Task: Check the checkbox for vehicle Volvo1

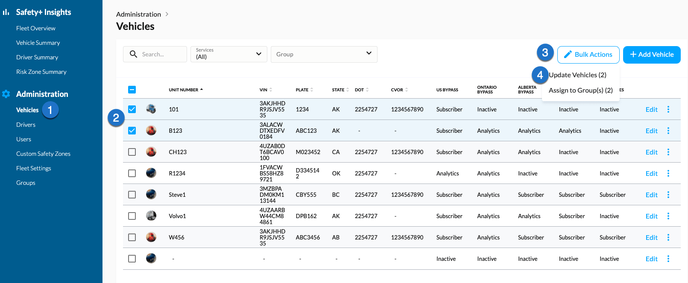Action: pyautogui.click(x=132, y=216)
